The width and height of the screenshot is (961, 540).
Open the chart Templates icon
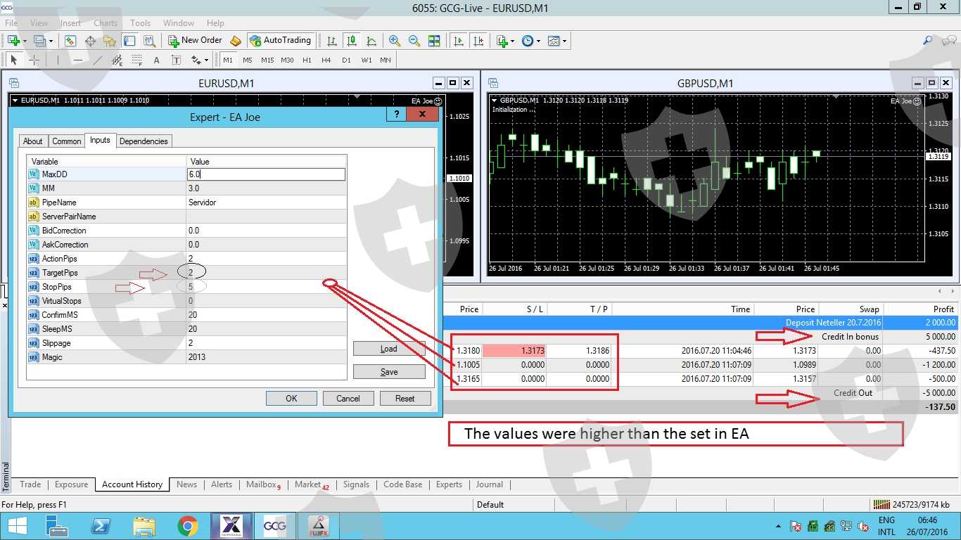click(x=554, y=41)
